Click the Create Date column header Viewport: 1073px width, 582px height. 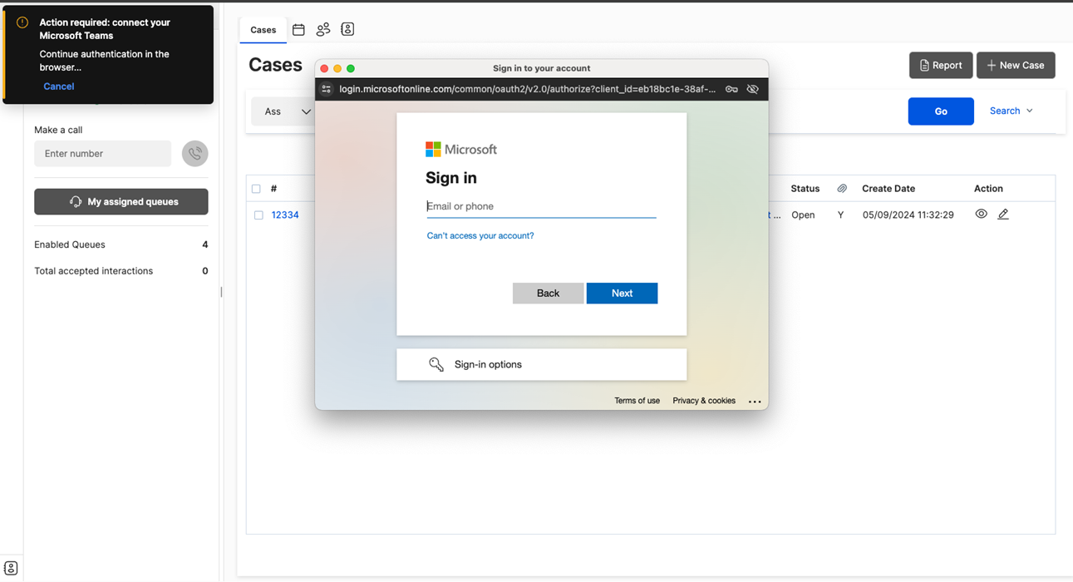pyautogui.click(x=888, y=189)
